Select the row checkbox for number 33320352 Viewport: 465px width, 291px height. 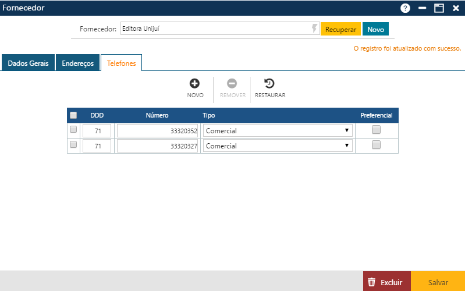pyautogui.click(x=73, y=129)
